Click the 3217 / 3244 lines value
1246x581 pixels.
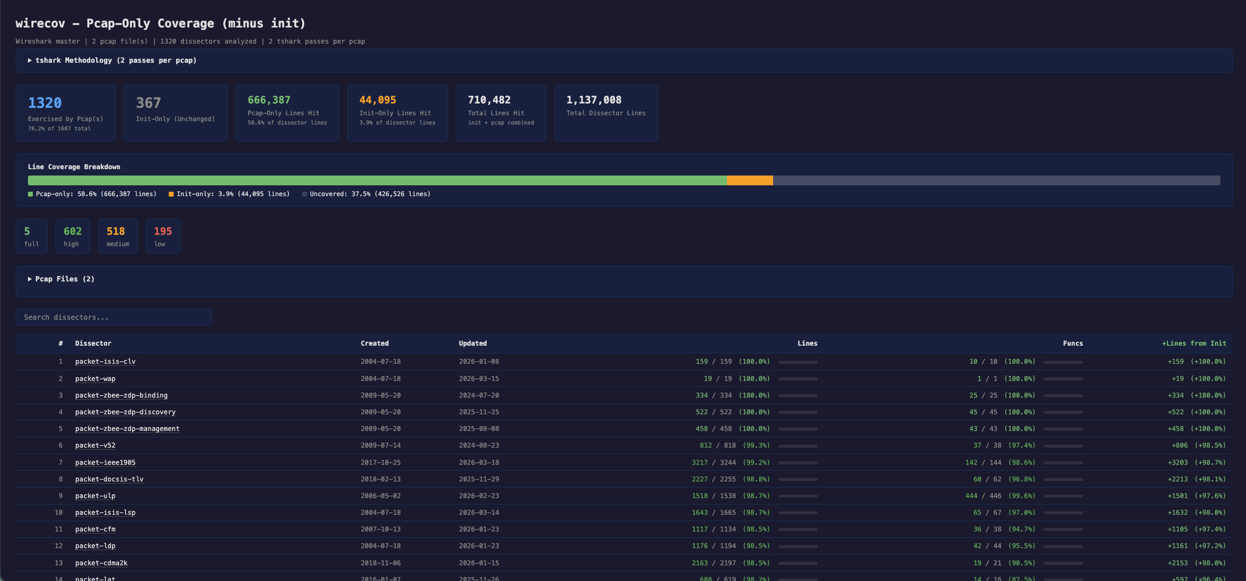tap(714, 462)
